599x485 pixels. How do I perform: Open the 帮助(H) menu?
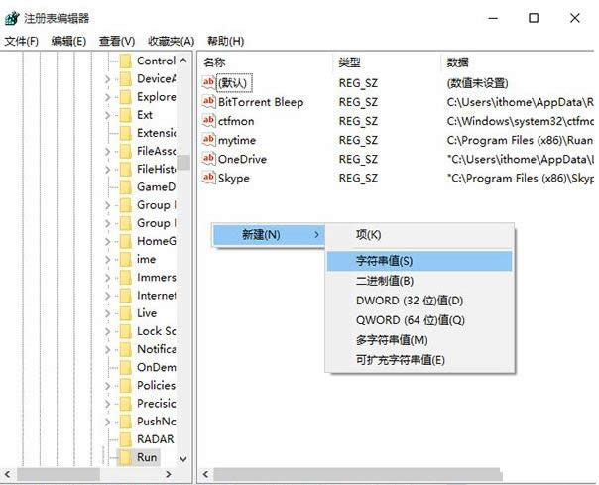[x=226, y=41]
